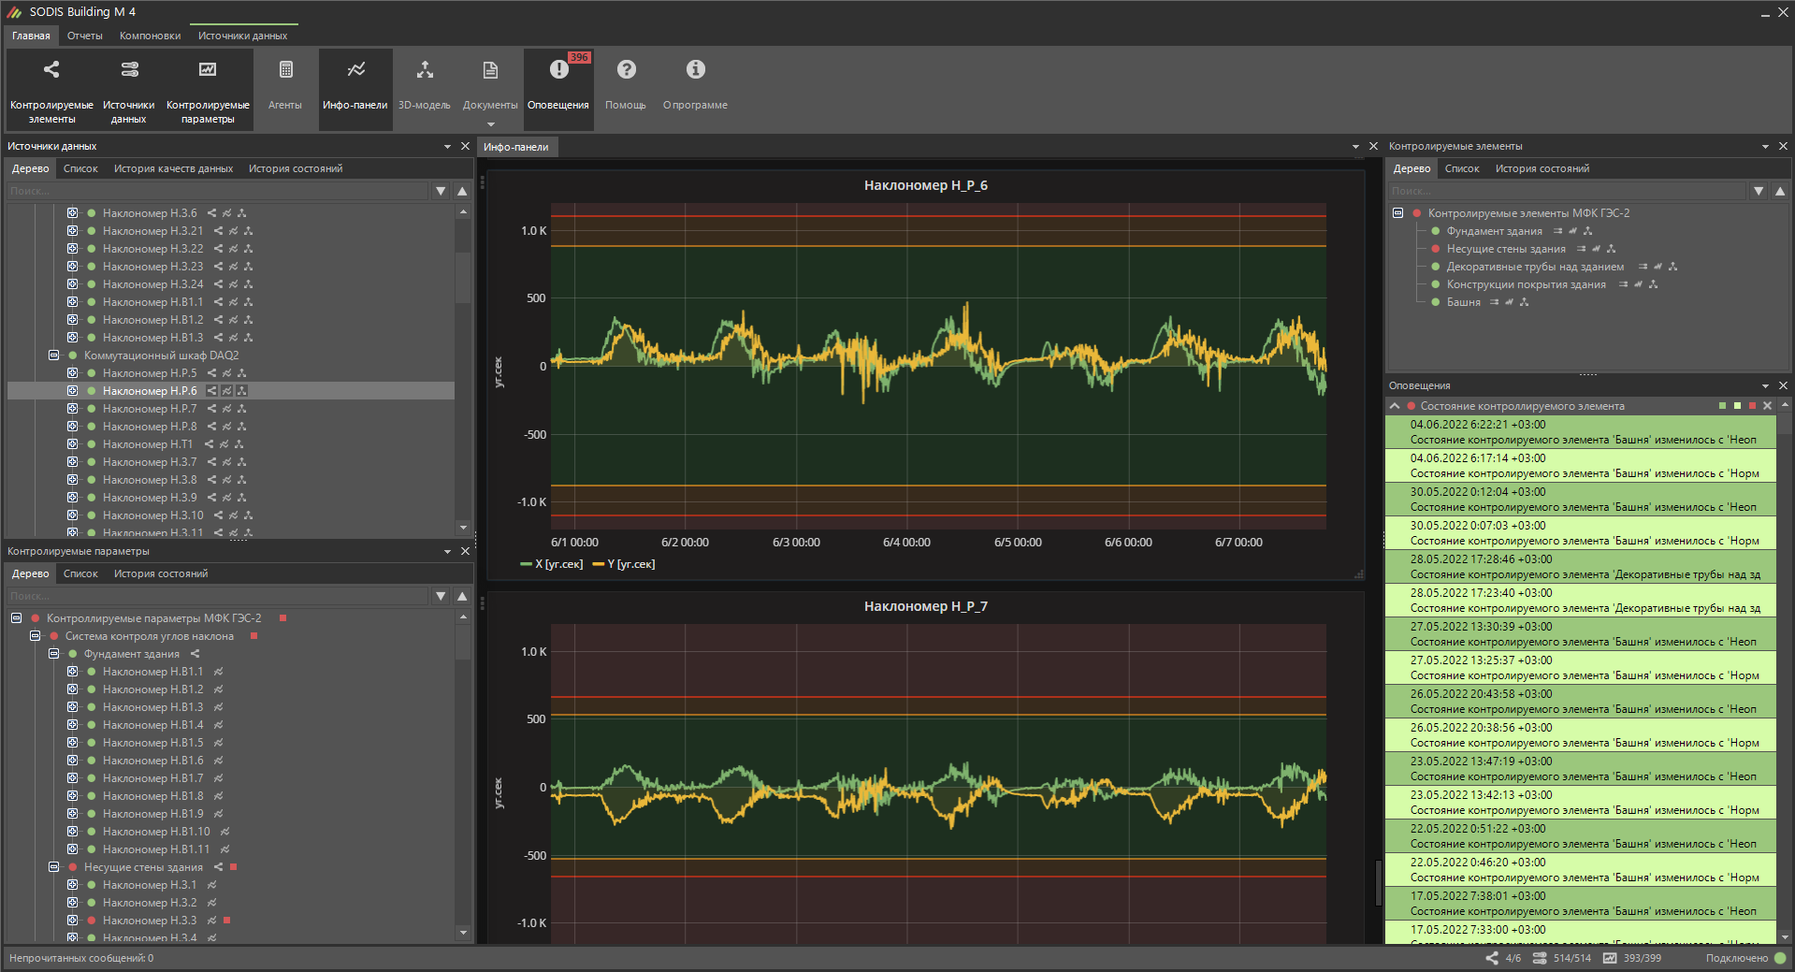Open Контролируемые параметры ribbon button
Screen dimensions: 1795x972
click(208, 90)
